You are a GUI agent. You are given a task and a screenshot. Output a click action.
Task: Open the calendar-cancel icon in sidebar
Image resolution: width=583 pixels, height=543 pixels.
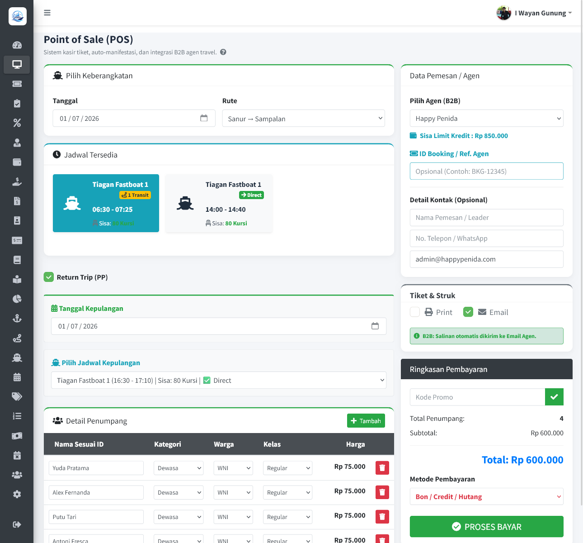pos(17,455)
